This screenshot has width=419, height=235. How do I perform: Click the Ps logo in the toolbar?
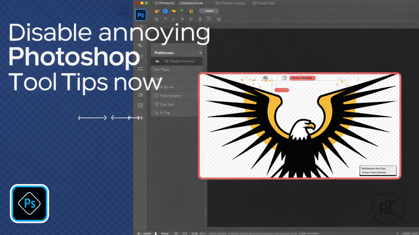[x=141, y=15]
